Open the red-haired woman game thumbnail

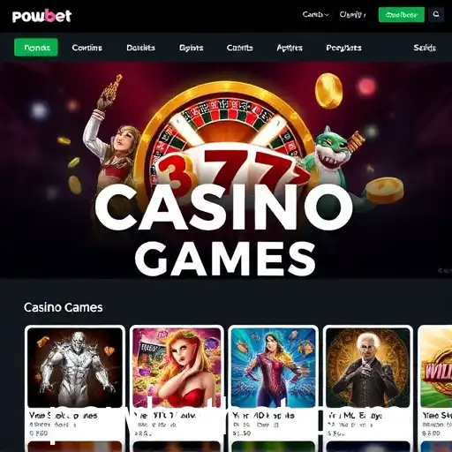(177, 367)
